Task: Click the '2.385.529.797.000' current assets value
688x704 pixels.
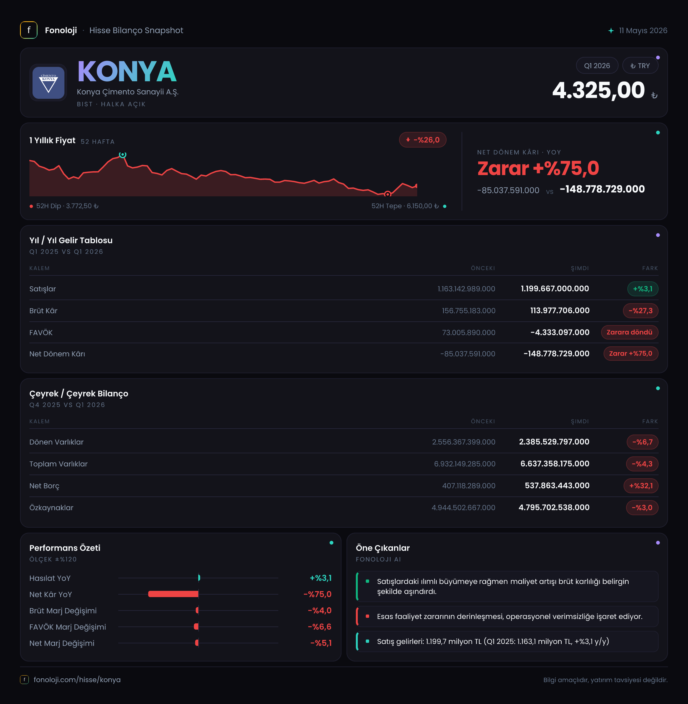Action: coord(554,442)
